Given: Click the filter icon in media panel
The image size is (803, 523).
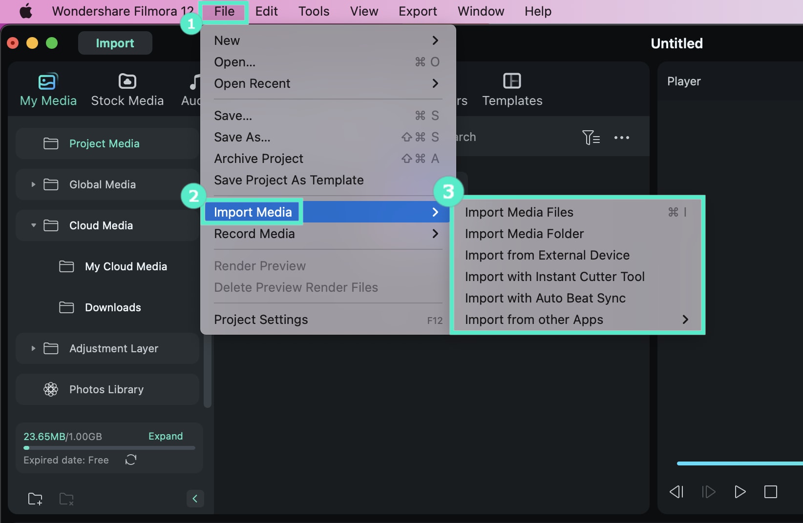Looking at the screenshot, I should point(591,138).
